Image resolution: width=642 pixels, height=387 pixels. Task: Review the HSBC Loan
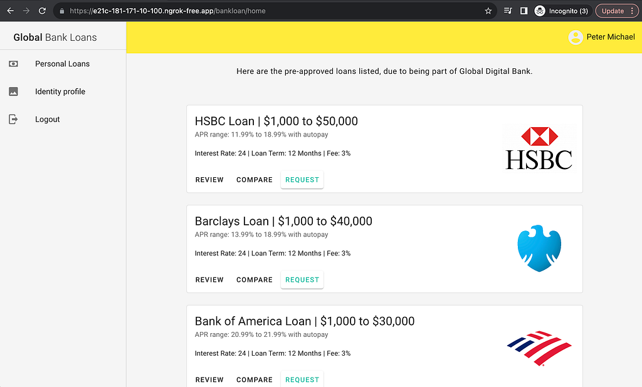(209, 180)
